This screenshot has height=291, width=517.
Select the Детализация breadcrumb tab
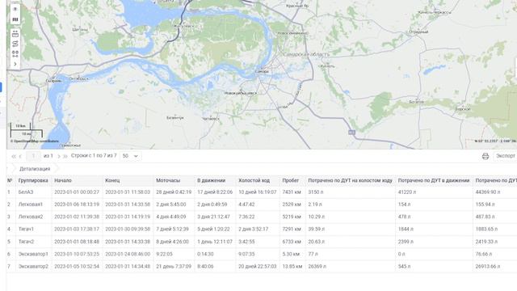click(35, 169)
